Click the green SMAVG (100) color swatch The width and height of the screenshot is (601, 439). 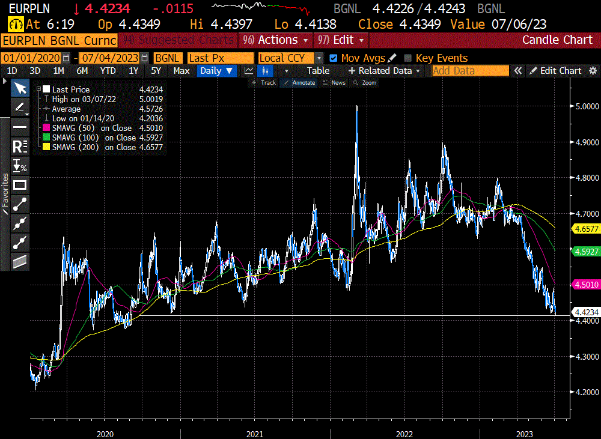pos(46,138)
